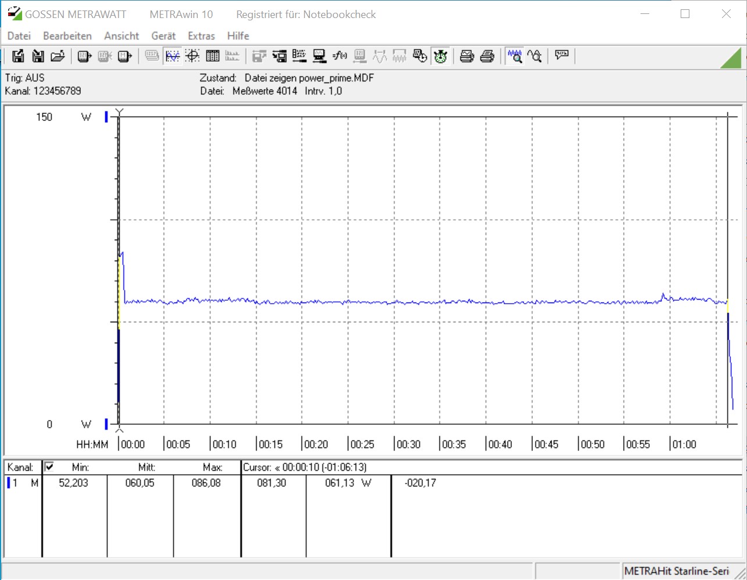Click the minimum value 52,203

(73, 483)
